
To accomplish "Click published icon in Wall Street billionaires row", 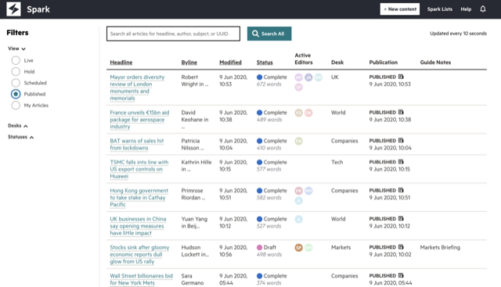I will pyautogui.click(x=401, y=275).
